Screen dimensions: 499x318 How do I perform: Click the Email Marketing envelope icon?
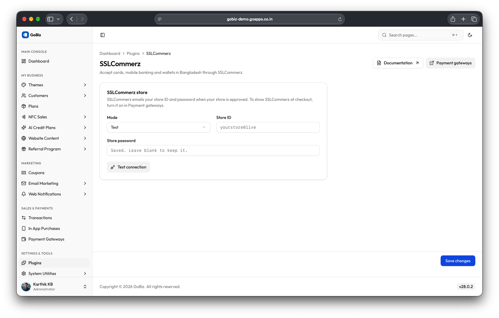tap(24, 183)
